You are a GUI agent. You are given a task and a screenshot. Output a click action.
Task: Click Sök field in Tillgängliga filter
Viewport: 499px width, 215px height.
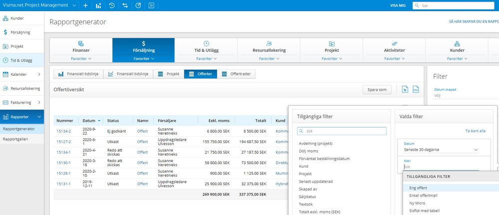342,131
